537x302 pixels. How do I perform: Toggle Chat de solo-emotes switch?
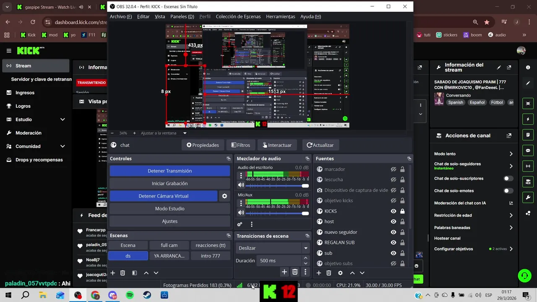pos(508,191)
